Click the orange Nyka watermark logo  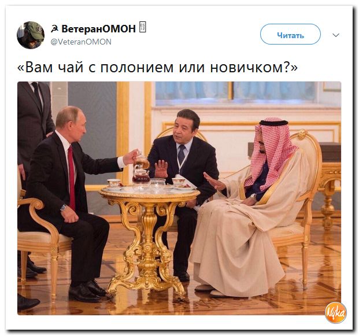click(x=335, y=313)
